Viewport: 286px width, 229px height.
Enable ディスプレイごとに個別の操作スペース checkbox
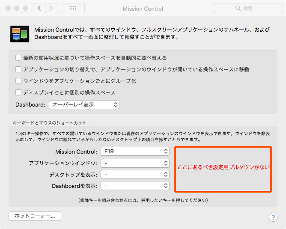coord(18,92)
